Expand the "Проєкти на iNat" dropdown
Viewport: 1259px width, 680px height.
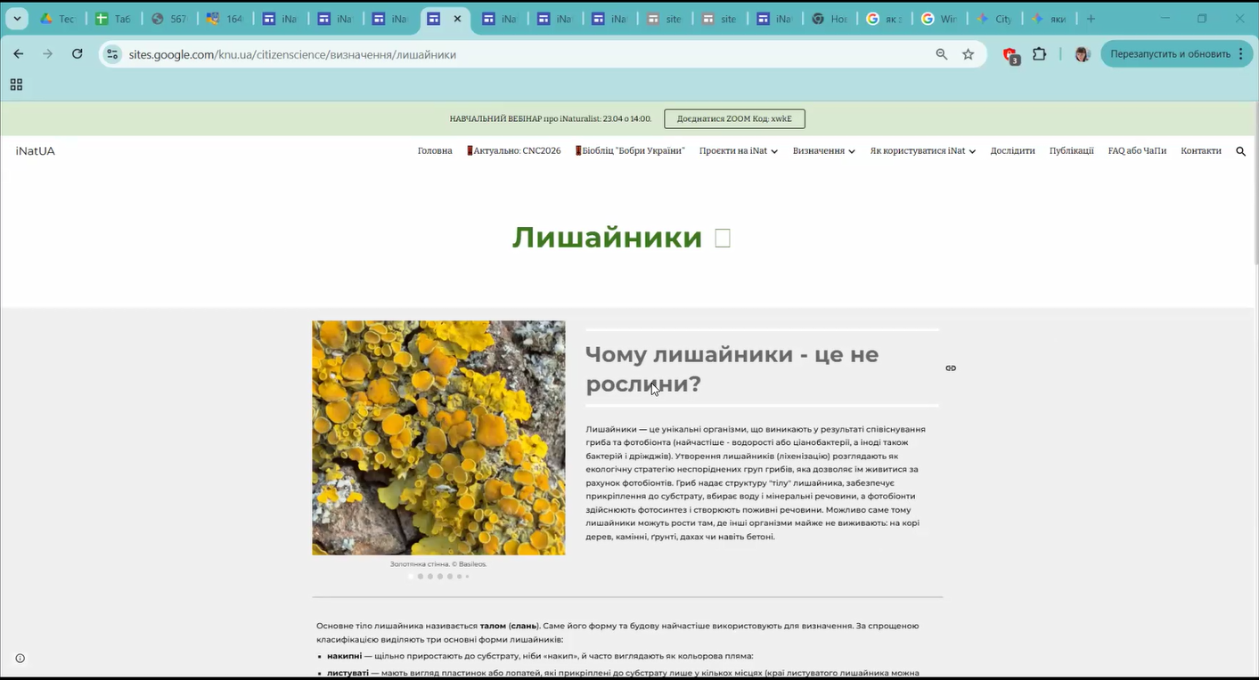(738, 151)
